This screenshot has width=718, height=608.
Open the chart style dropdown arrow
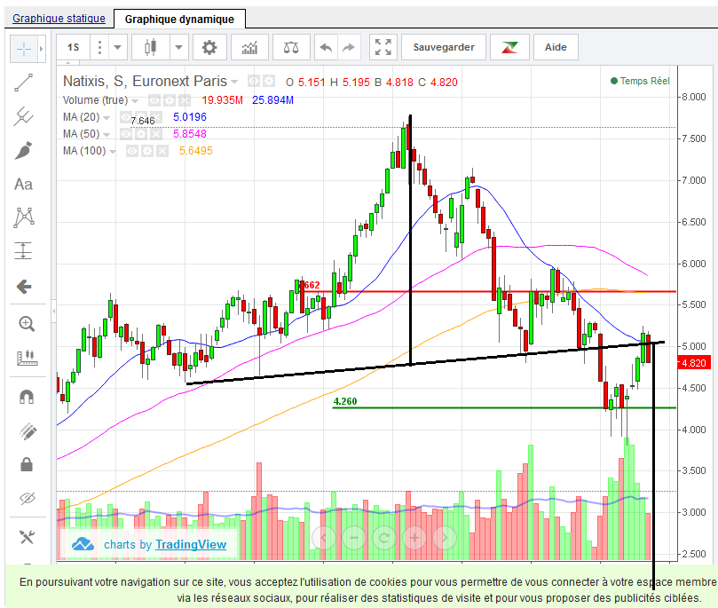[179, 47]
